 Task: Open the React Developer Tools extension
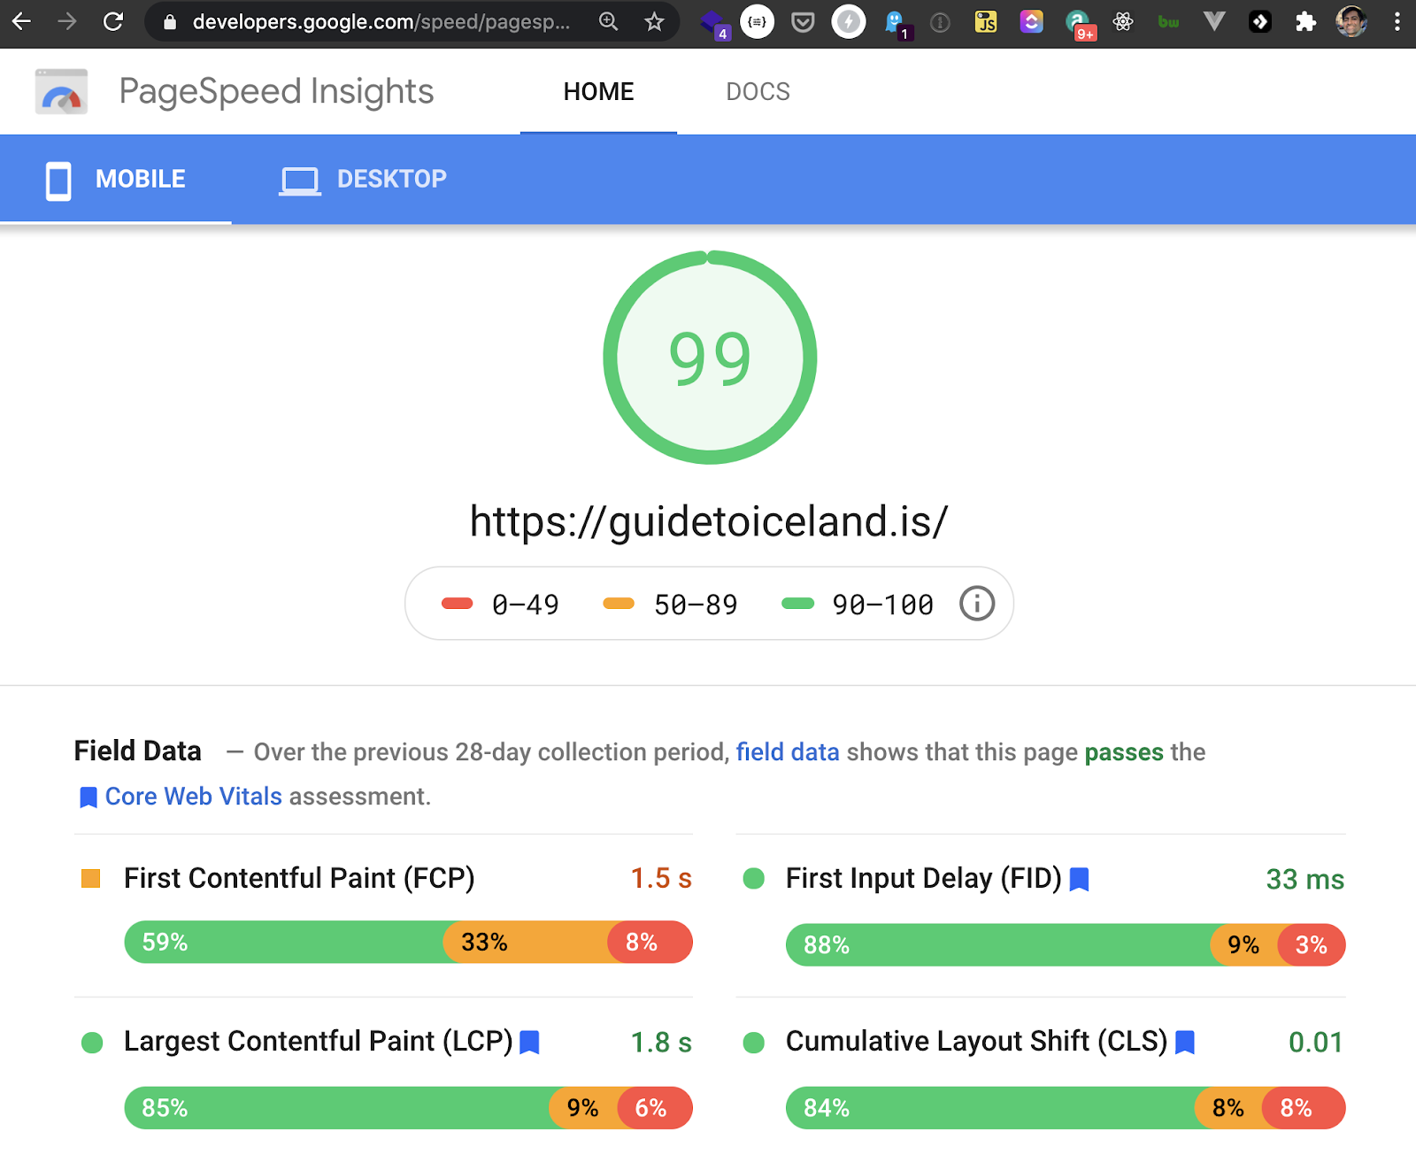(x=1123, y=21)
